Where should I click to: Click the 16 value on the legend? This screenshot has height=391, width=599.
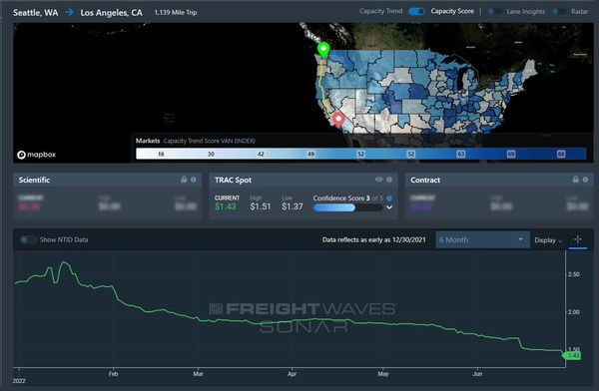[161, 154]
